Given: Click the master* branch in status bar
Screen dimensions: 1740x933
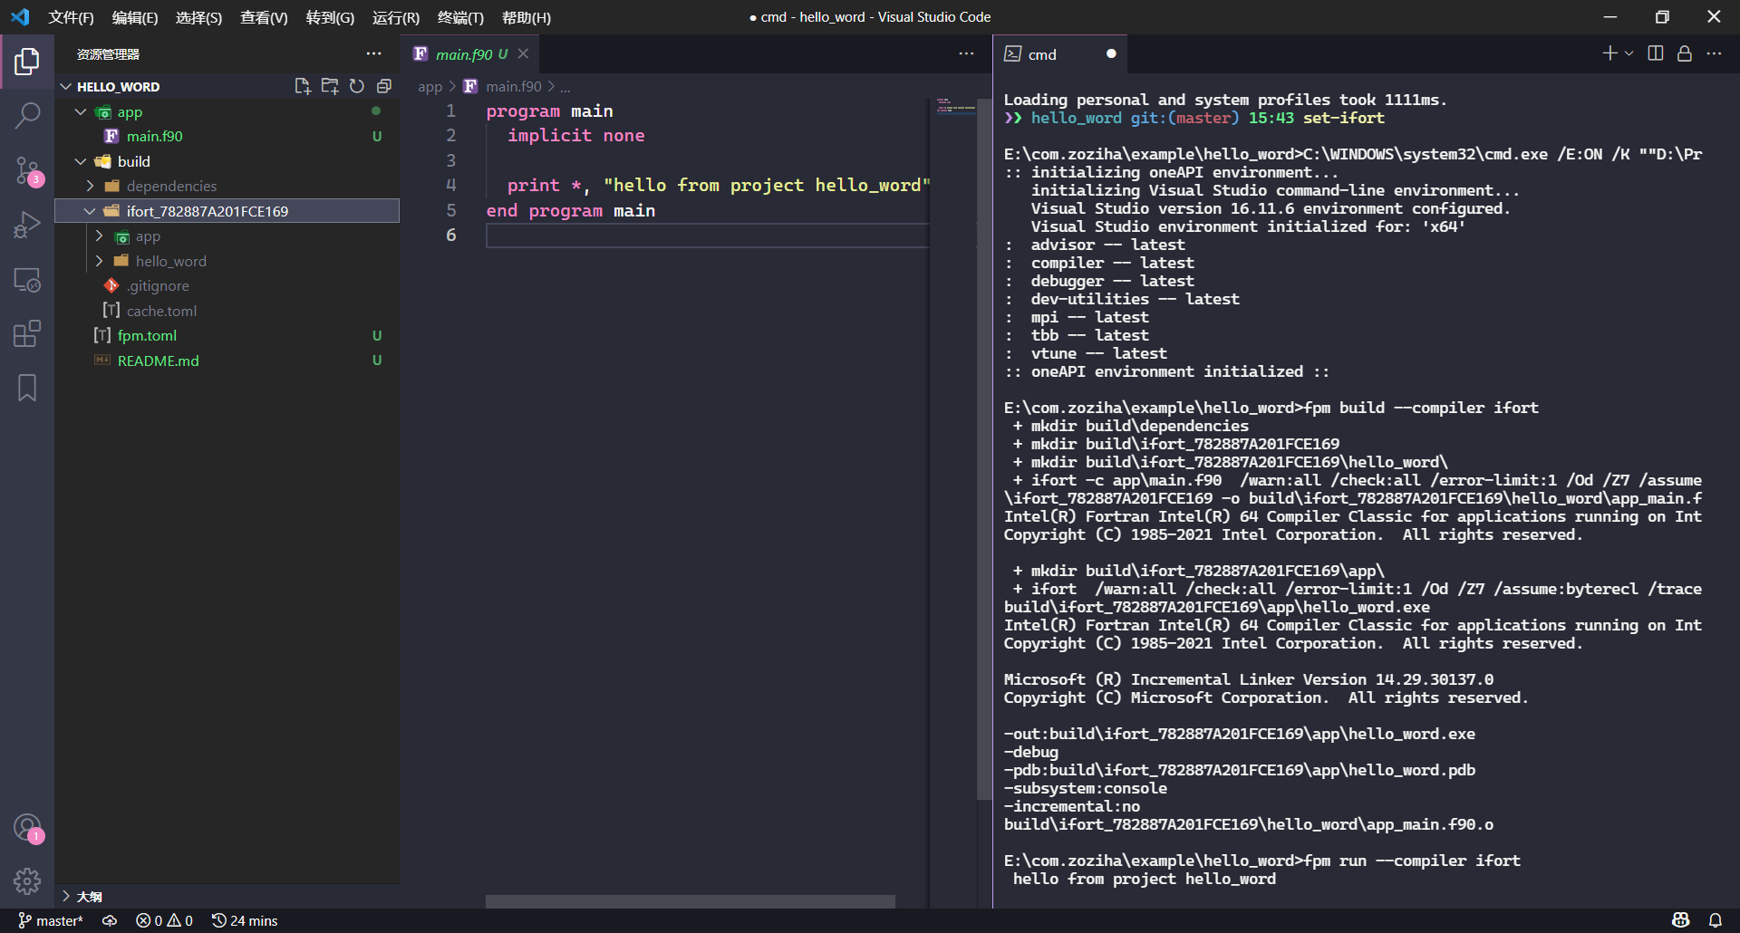Looking at the screenshot, I should tap(51, 920).
